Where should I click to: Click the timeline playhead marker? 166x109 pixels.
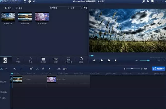(x=12, y=74)
